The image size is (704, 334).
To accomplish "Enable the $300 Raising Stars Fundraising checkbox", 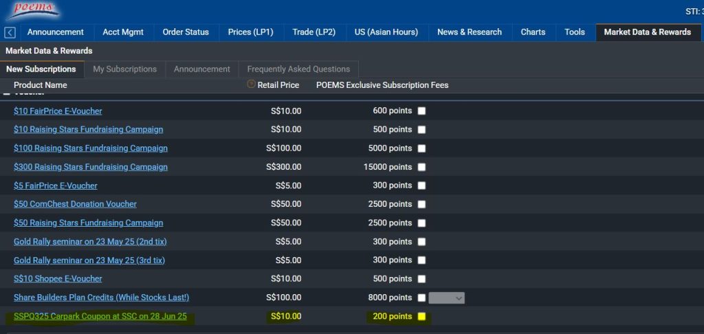I will [421, 167].
